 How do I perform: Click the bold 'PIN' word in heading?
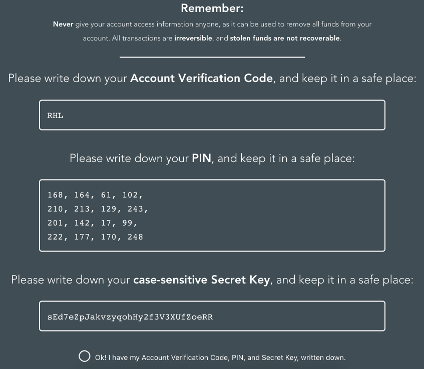pos(202,158)
